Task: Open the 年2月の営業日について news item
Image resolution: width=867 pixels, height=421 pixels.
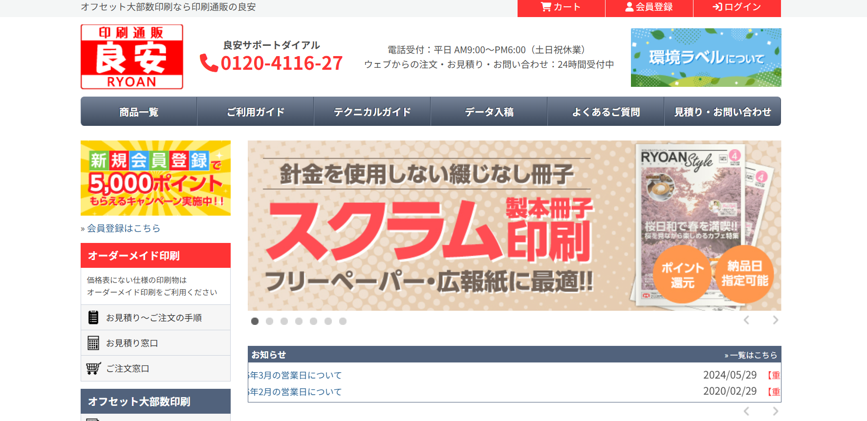Action: [x=295, y=392]
